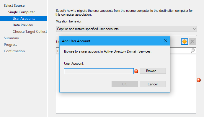Screen dimensions: 204x117
Task: Click the search magnifier icon in filter box
Action: 193,51
